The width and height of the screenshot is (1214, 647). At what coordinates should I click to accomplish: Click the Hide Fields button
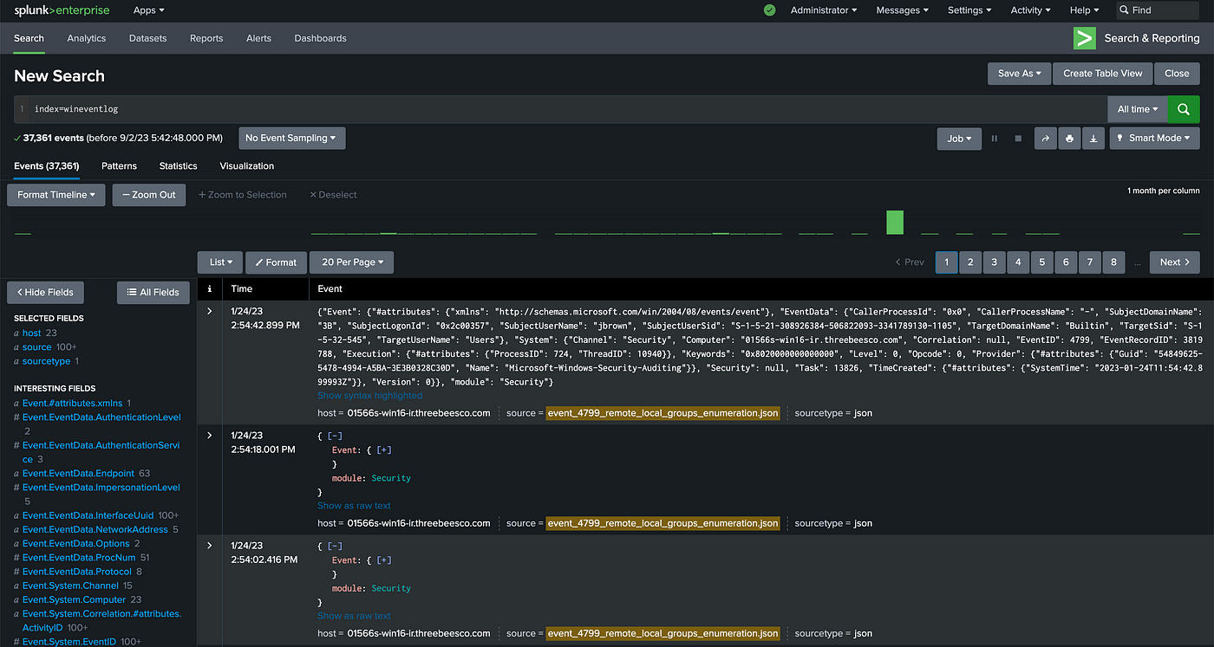click(x=46, y=293)
